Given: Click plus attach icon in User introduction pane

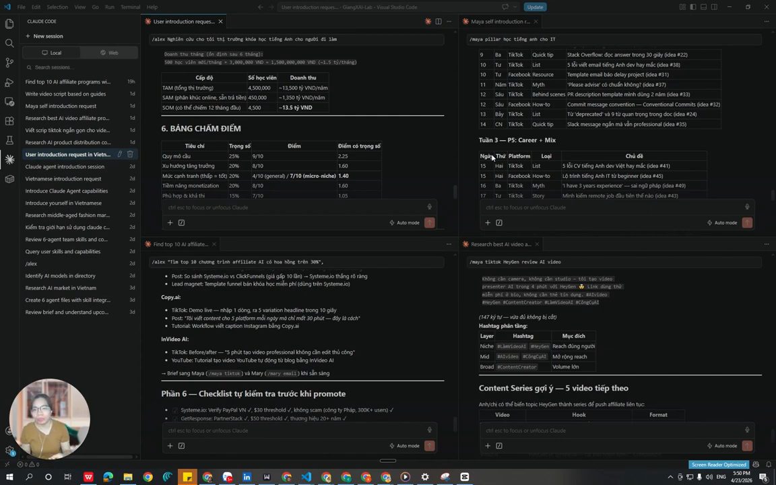Looking at the screenshot, I should (170, 223).
